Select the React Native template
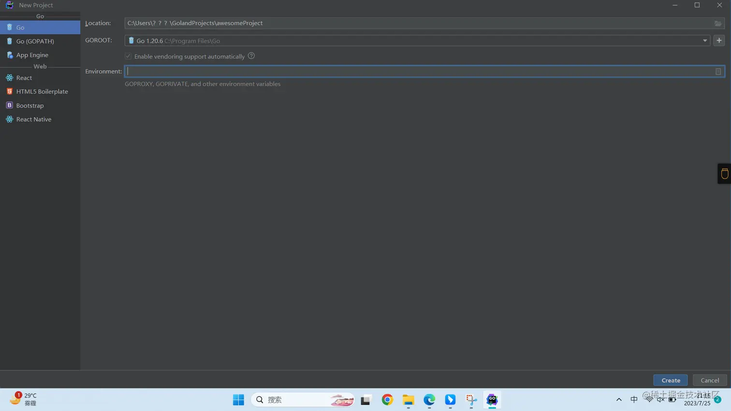Screen dimensions: 731x411 [x=40, y=119]
